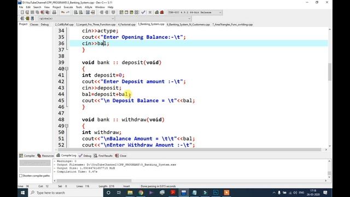Screen dimensions: 350x197
Task: Click the Rebuild All toolbar icon
Action: point(136,13)
